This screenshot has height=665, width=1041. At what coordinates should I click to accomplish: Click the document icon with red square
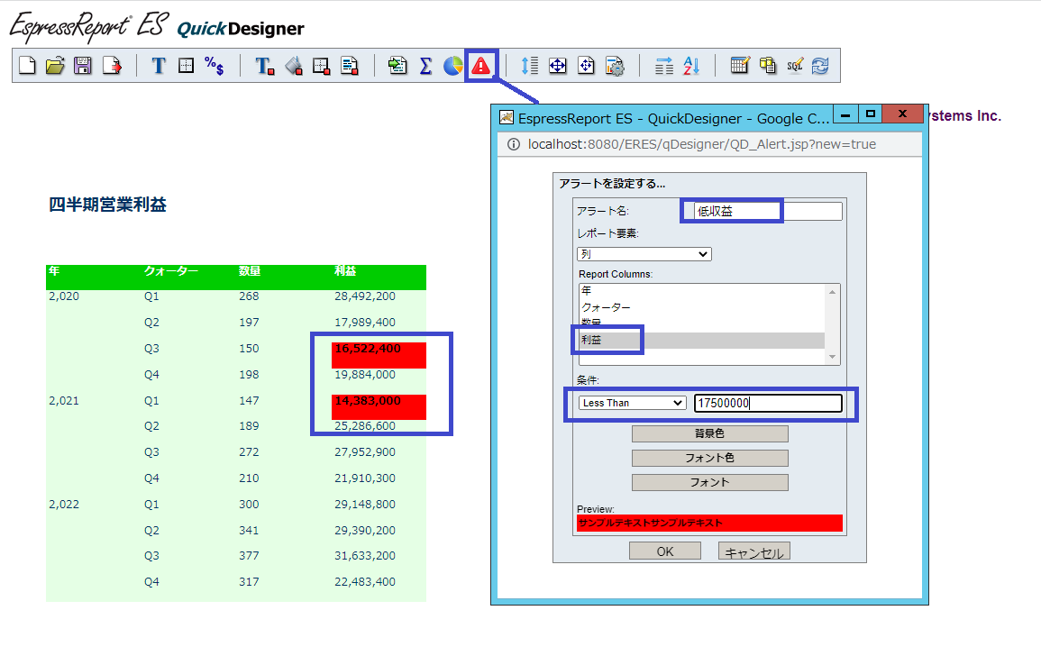tap(349, 66)
